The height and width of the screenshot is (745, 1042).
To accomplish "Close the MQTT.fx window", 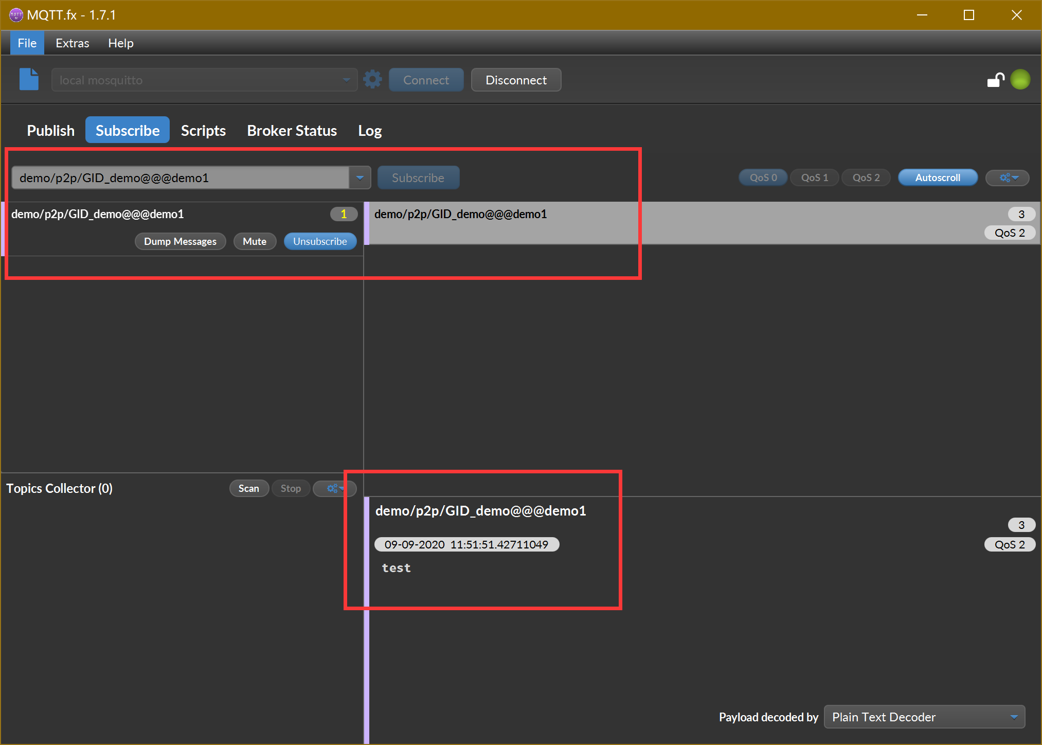I will [1017, 15].
